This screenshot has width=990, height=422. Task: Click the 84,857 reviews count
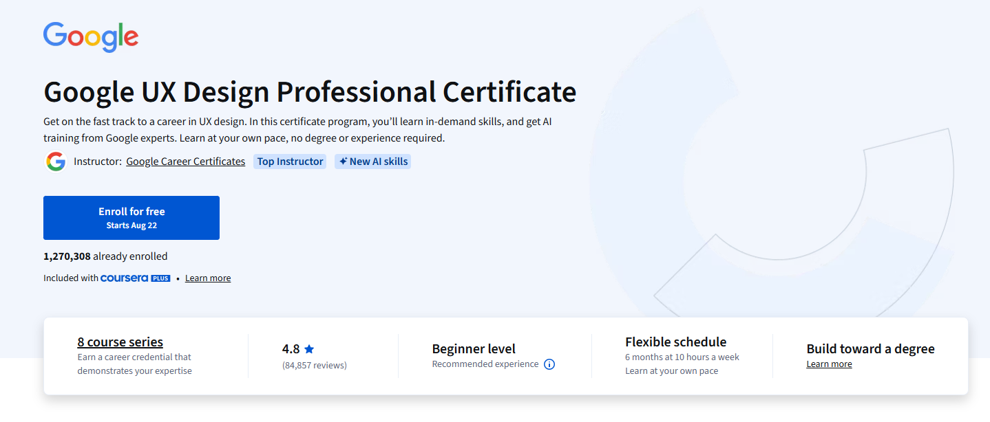click(315, 366)
